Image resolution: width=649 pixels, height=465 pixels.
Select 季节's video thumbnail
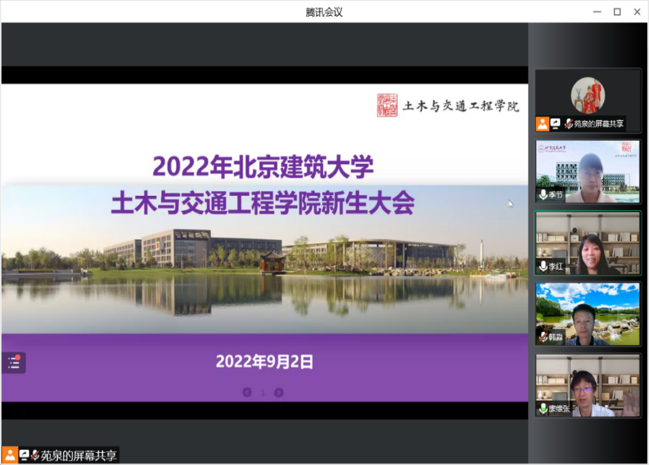pyautogui.click(x=588, y=171)
